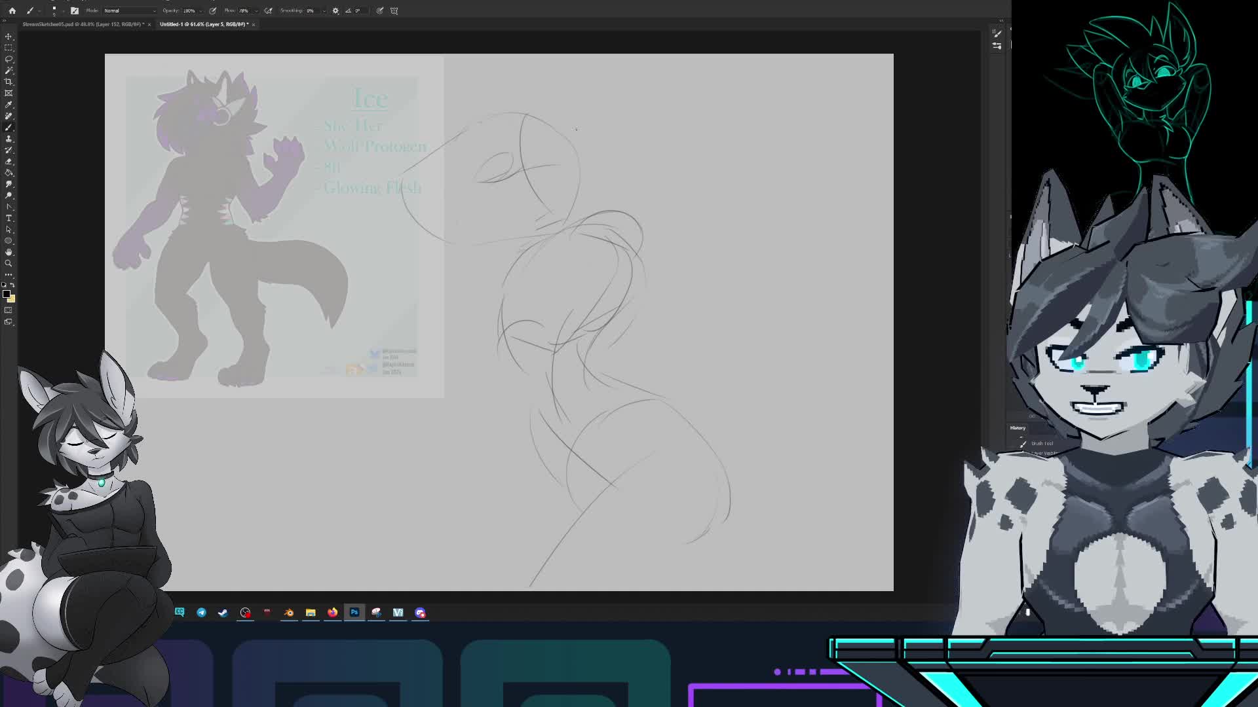The height and width of the screenshot is (707, 1258).
Task: Open Firefox from the taskbar
Action: (x=333, y=613)
